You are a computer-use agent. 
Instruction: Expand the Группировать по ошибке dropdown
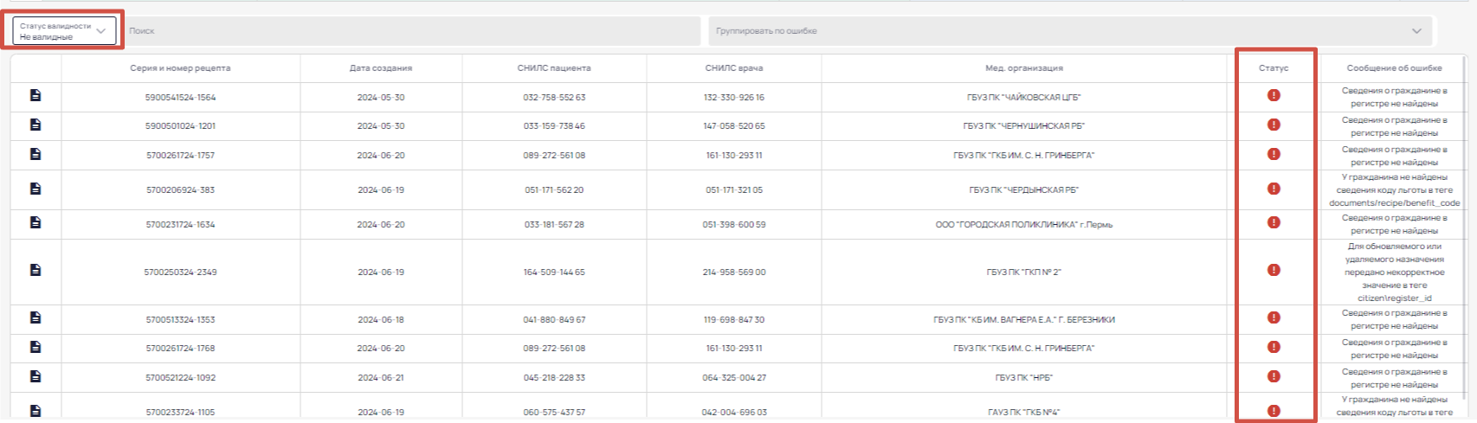pyautogui.click(x=1070, y=31)
